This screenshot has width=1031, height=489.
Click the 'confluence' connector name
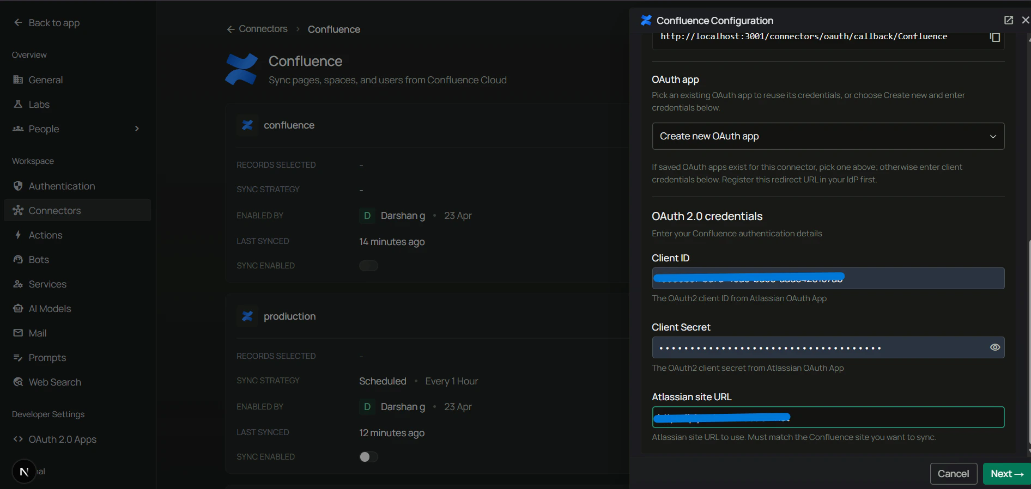[289, 125]
